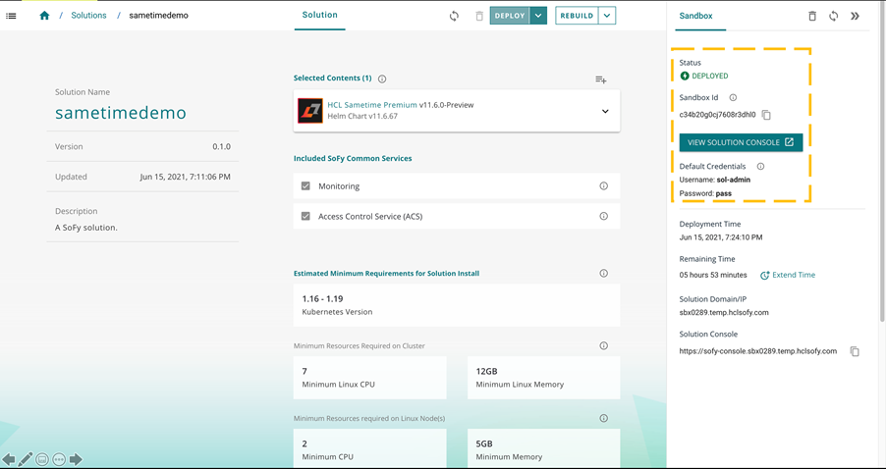This screenshot has width=886, height=469.
Task: Open the HCL Sametime Premium link
Action: click(x=372, y=105)
